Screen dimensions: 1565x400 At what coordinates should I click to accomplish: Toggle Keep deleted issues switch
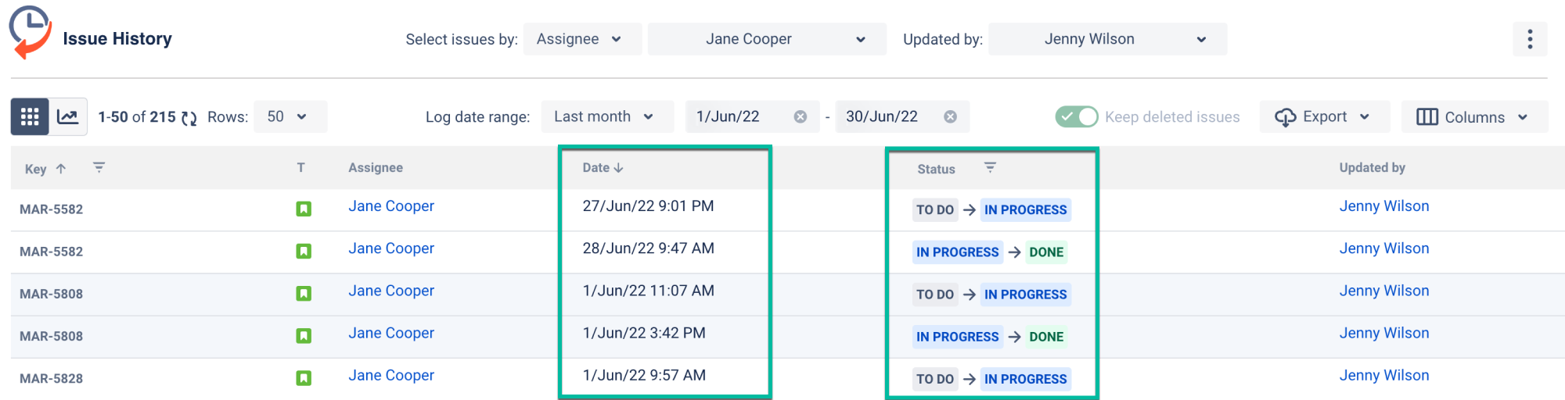pos(1077,116)
